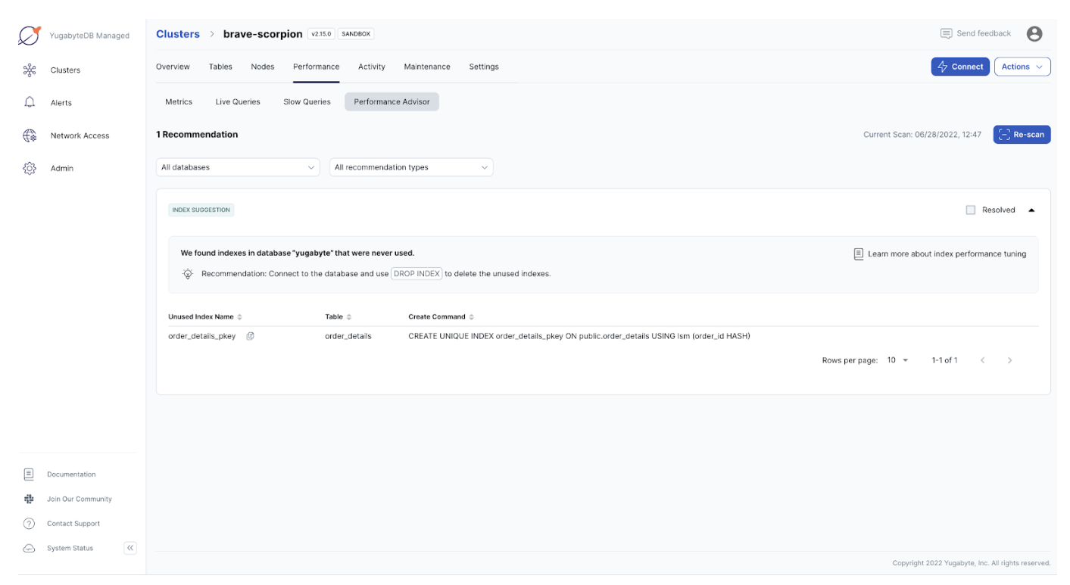Click the Connect button
Image resolution: width=1070 pixels, height=585 pixels.
(960, 67)
